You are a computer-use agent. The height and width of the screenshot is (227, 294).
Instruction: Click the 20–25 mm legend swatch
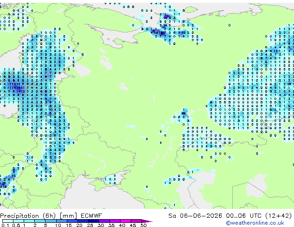(x=83, y=221)
